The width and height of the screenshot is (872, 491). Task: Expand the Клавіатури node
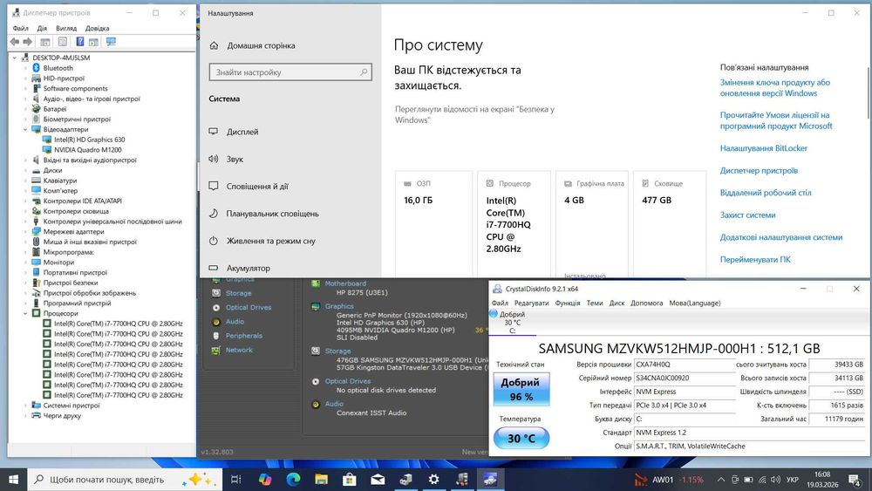pos(25,181)
